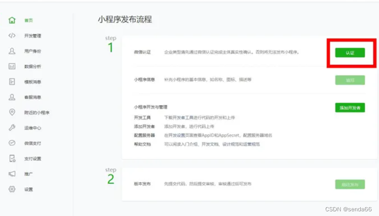Click the 帮助文档 row label
Screen dimensions: 379x216
(x=142, y=144)
